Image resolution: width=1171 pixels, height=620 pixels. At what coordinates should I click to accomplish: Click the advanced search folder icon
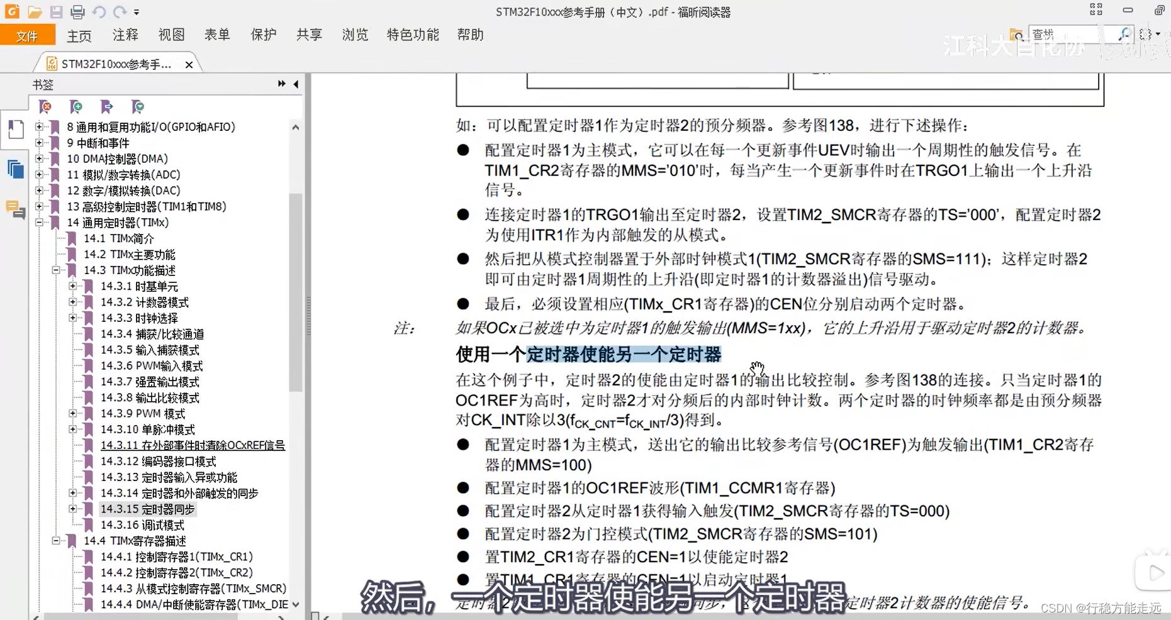tap(1016, 34)
